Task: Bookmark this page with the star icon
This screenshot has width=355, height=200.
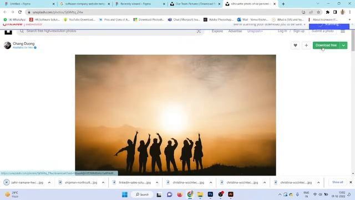Action: [x=318, y=12]
